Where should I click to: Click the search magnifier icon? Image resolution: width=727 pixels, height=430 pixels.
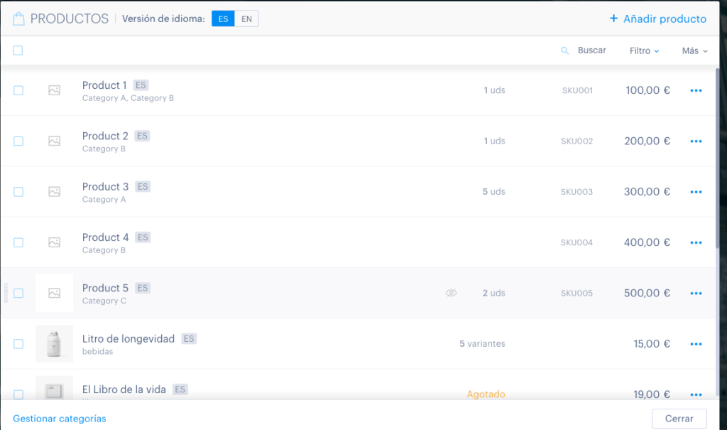coord(564,50)
